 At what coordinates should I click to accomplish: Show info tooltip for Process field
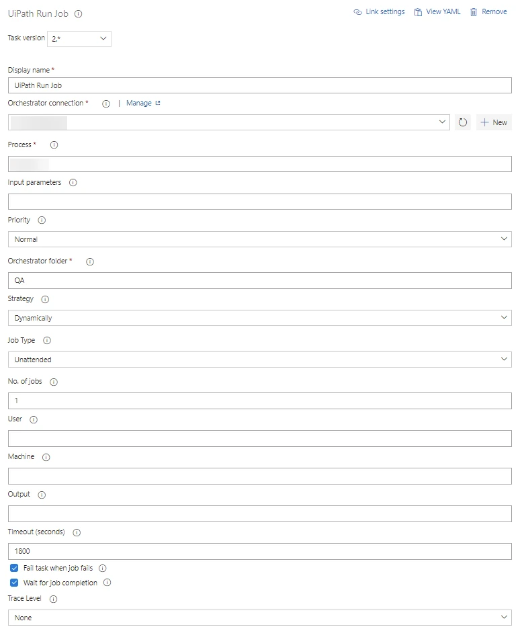click(x=54, y=145)
